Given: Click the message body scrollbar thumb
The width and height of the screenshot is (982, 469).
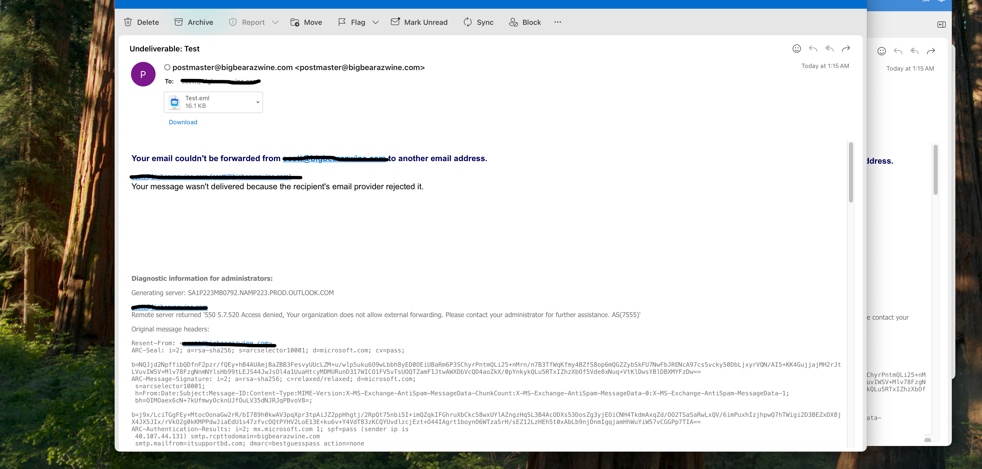Looking at the screenshot, I should coord(851,172).
